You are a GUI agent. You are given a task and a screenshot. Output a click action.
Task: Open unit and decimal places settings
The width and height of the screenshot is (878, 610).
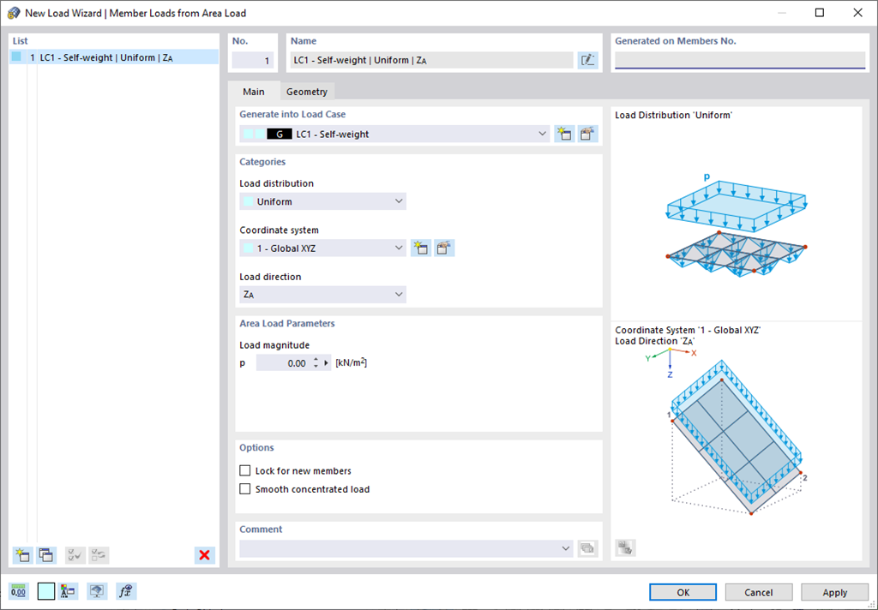tap(19, 591)
